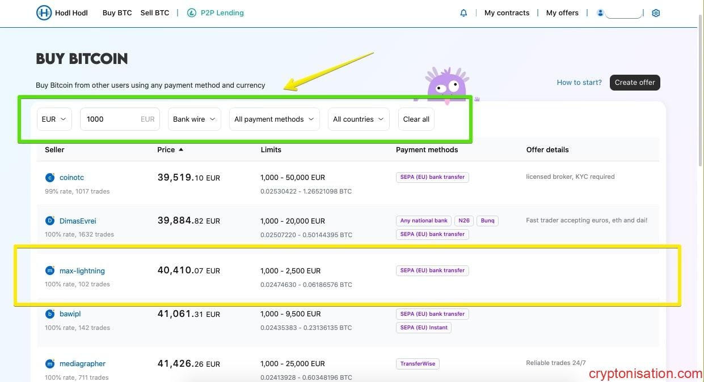Click bawipl seller avatar icon
Image resolution: width=704 pixels, height=382 pixels.
50,314
